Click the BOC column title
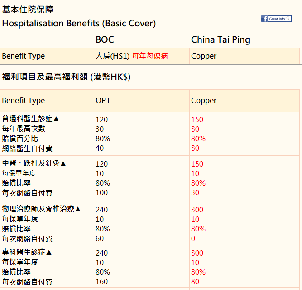The width and height of the screenshot is (302, 290). [x=105, y=39]
